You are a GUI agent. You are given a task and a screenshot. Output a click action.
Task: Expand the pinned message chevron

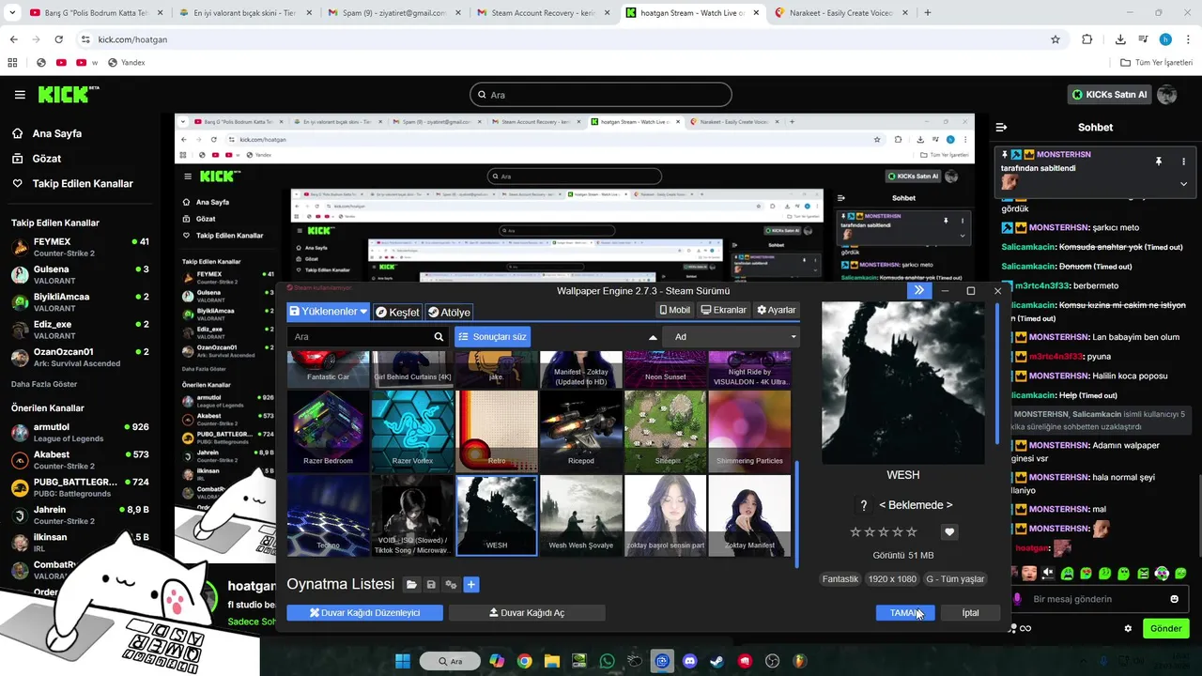pos(1183,184)
